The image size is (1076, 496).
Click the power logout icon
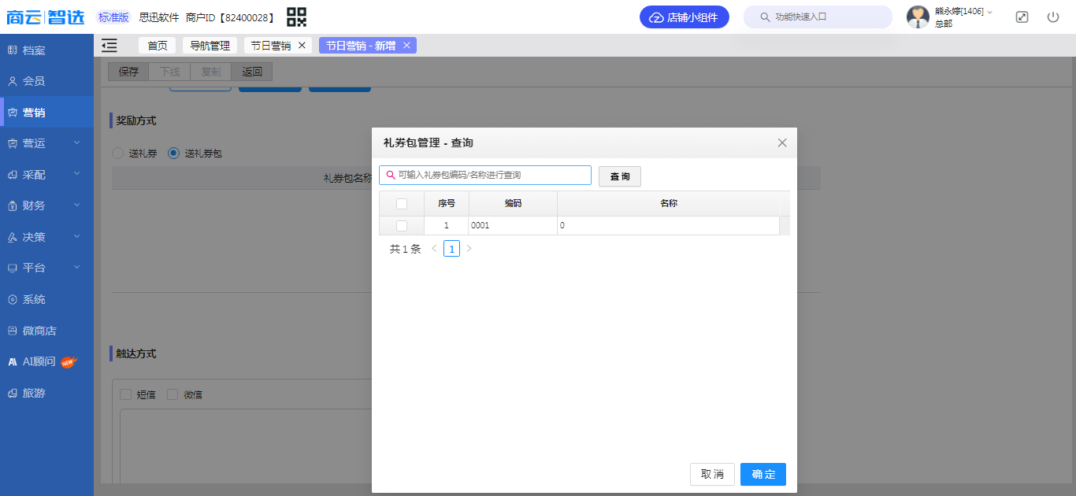(1053, 17)
